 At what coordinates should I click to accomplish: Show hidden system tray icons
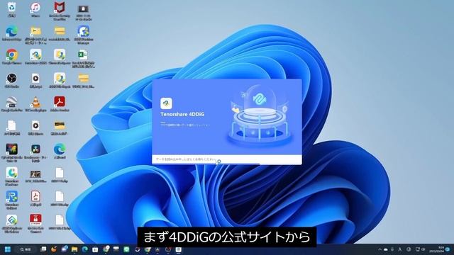coord(380,249)
